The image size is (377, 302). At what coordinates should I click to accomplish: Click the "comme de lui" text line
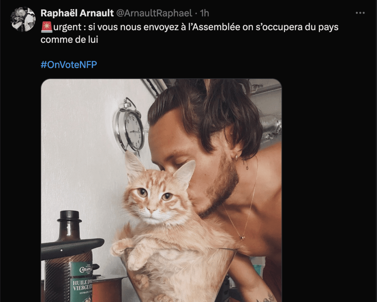pyautogui.click(x=69, y=39)
